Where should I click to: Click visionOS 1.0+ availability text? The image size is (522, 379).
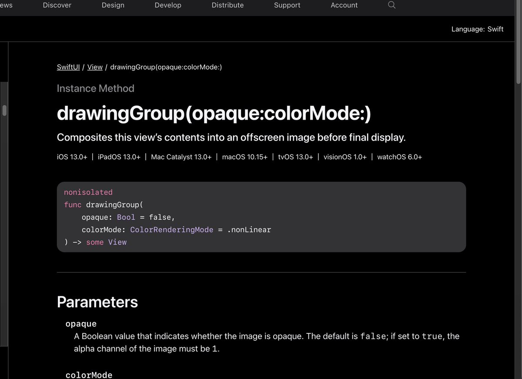345,157
